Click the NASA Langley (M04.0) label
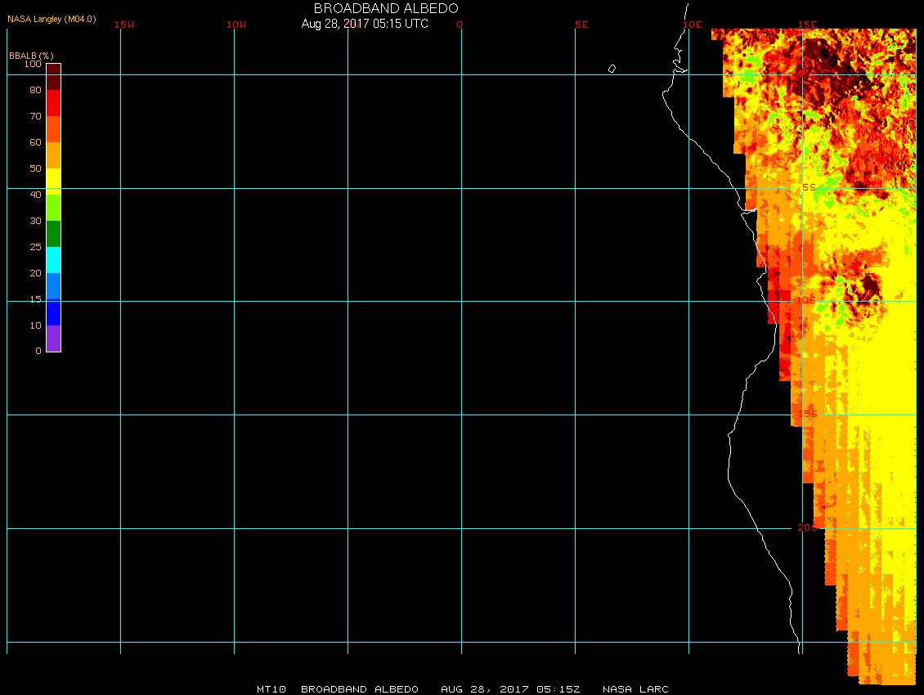Screen dimensions: 924x695 coord(52,18)
